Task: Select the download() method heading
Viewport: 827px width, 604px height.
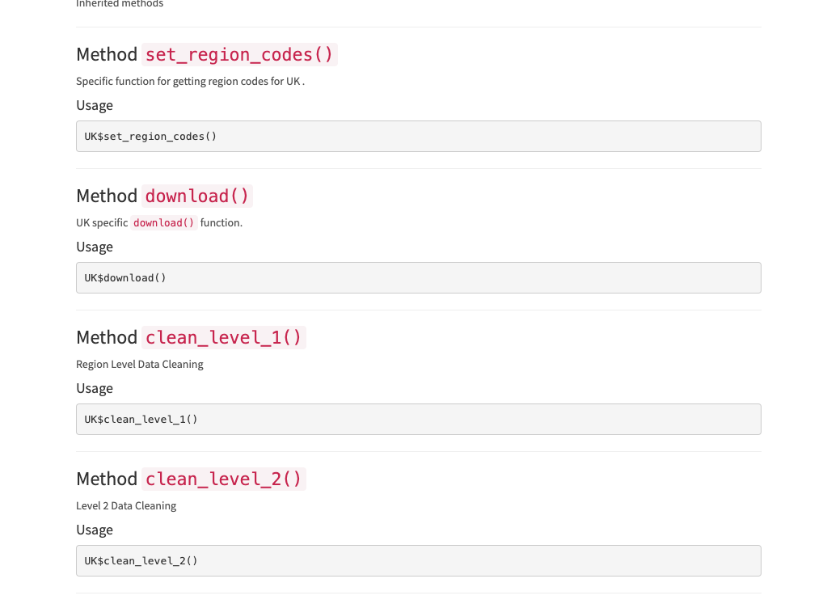Action: [x=197, y=196]
